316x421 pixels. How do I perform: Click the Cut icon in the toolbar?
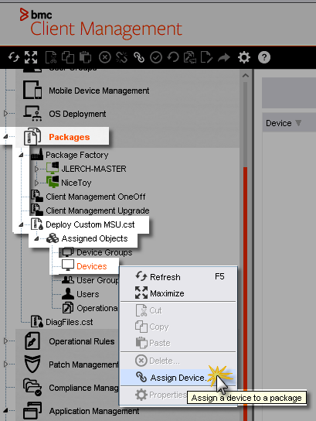pos(51,57)
